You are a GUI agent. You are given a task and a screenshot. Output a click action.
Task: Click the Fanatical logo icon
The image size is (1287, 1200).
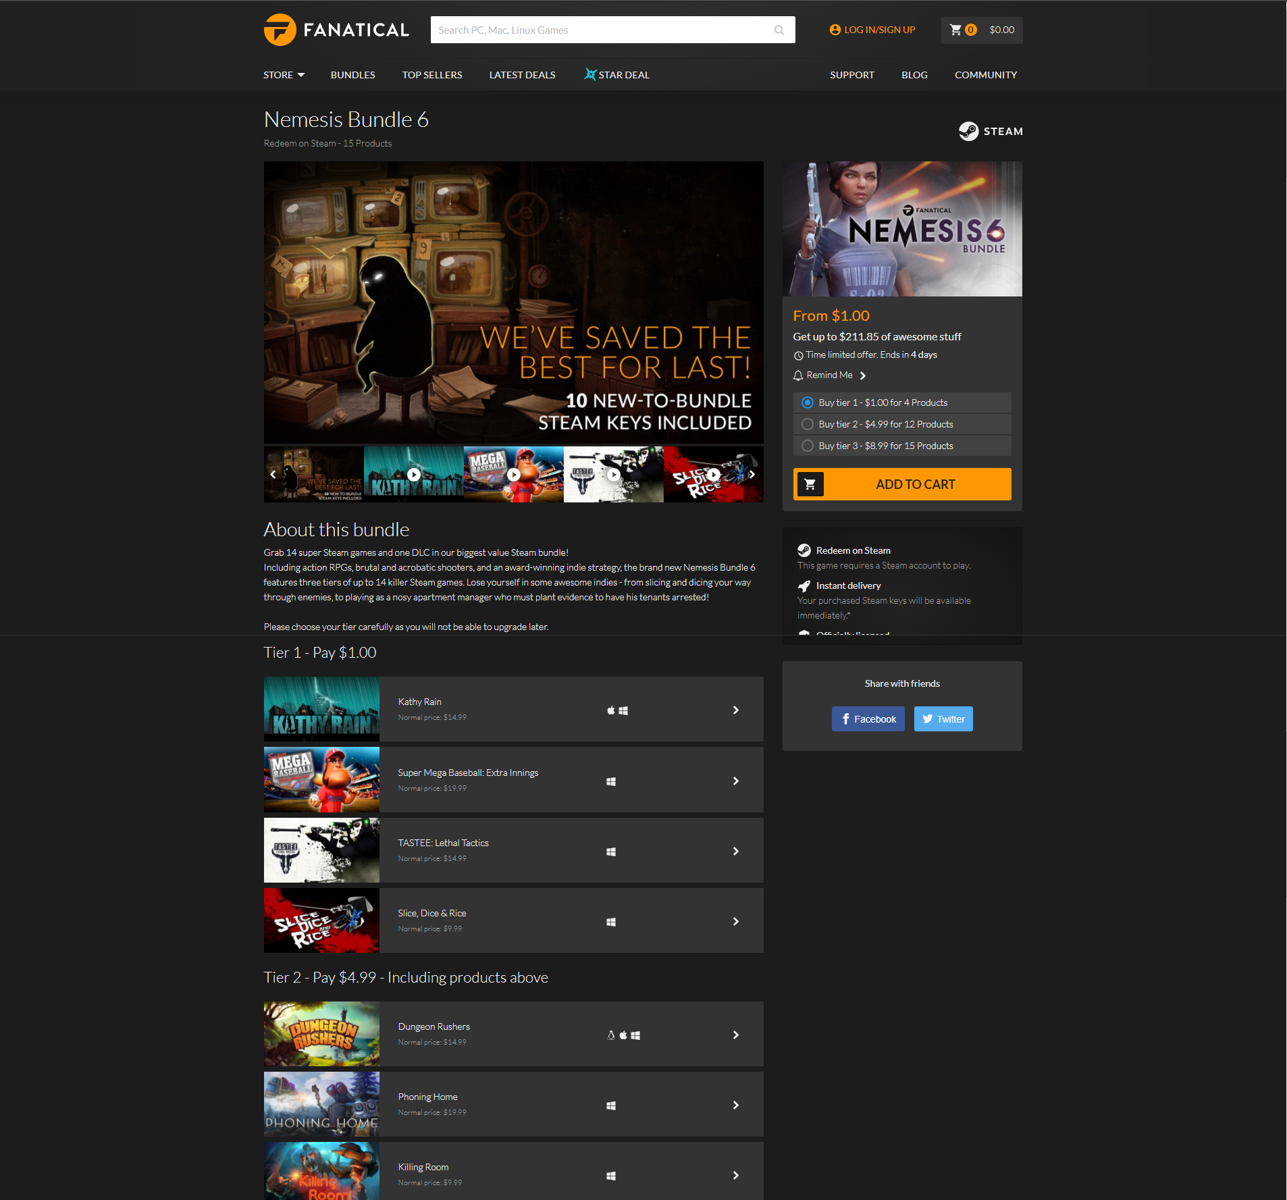click(280, 30)
